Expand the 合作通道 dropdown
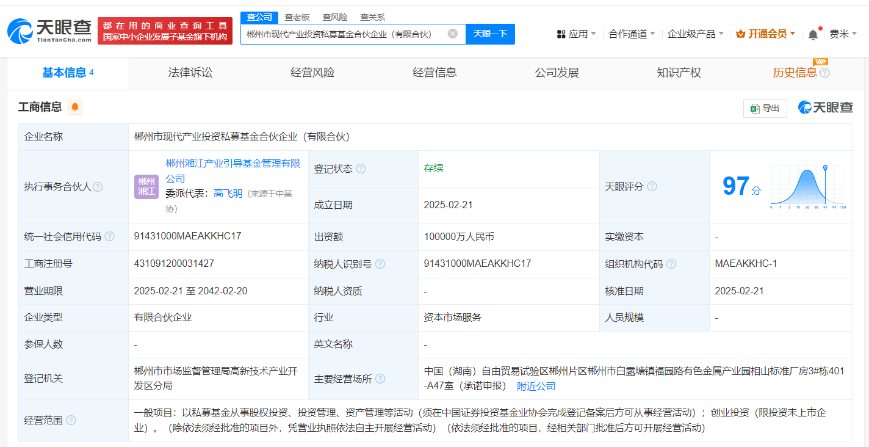This screenshot has width=869, height=447. pos(632,34)
